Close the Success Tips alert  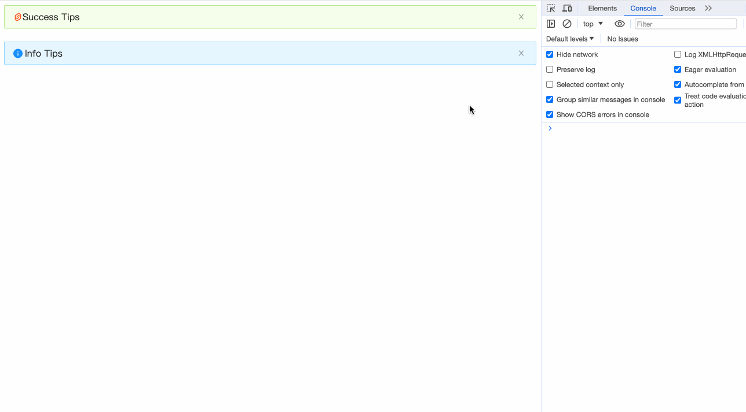tap(521, 17)
